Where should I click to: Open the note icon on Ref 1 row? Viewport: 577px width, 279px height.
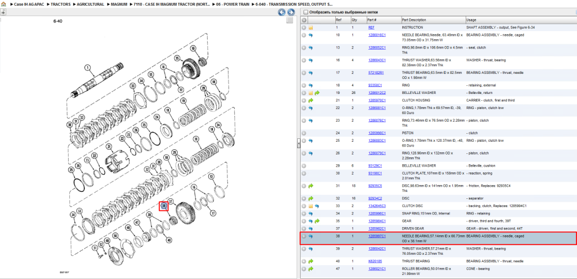pyautogui.click(x=310, y=28)
